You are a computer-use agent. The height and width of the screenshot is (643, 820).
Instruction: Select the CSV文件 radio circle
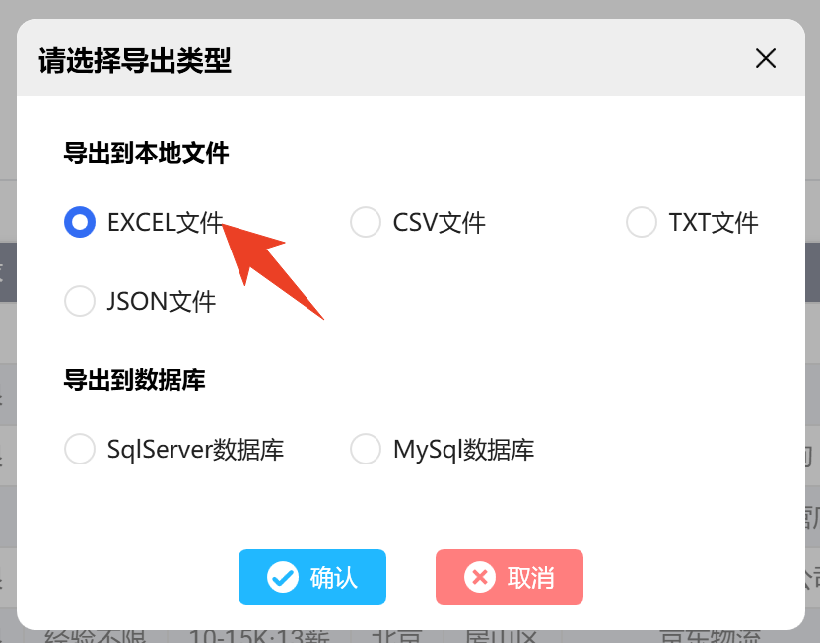click(x=365, y=222)
